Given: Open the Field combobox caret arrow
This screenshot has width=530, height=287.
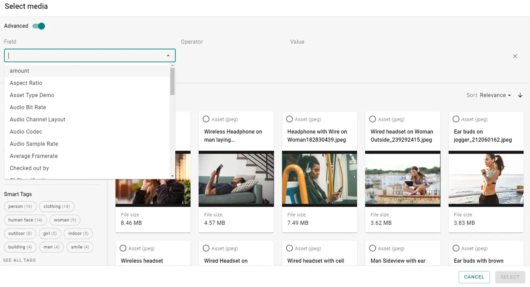Looking at the screenshot, I should pos(168,55).
